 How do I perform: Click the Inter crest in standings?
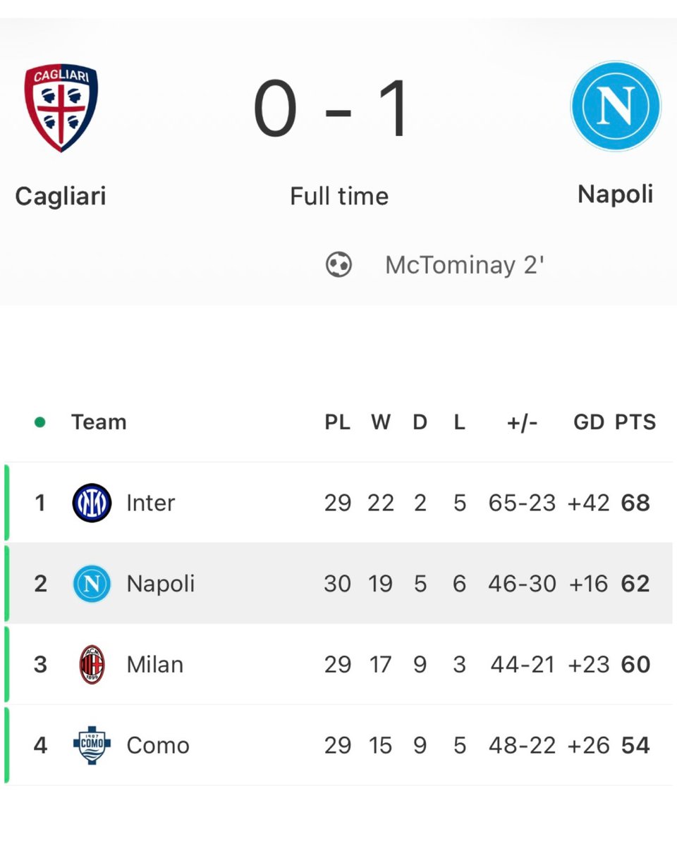click(x=92, y=503)
